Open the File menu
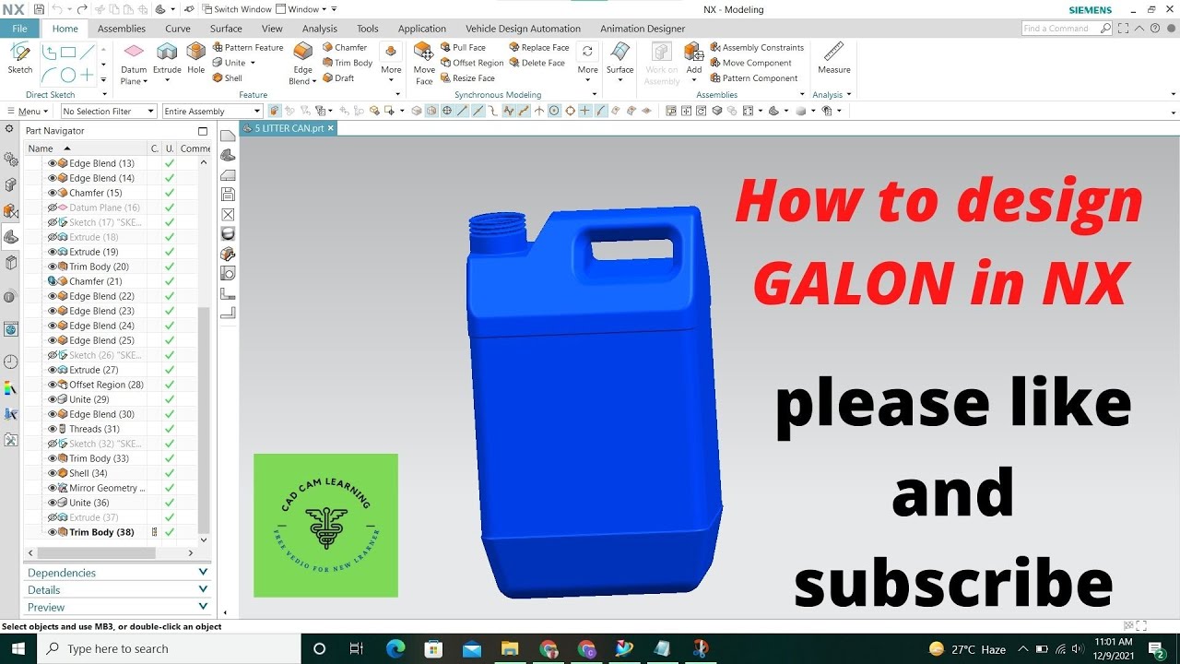The image size is (1180, 664). tap(19, 29)
